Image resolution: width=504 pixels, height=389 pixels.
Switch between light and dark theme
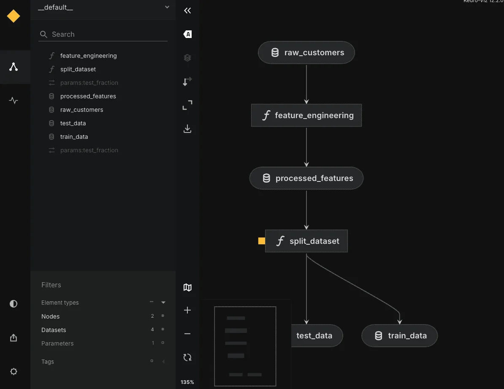13,304
